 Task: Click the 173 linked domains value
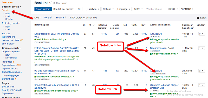pyautogui.click(x=118, y=71)
